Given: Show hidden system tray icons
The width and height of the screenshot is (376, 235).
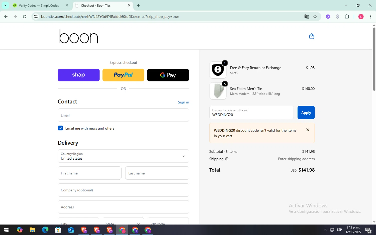Looking at the screenshot, I should (x=325, y=230).
